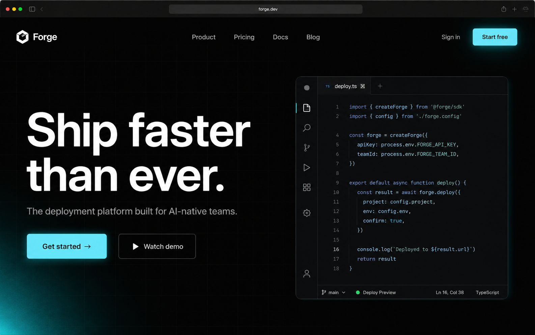Go back with browser back chevron
This screenshot has height=335, width=535.
point(41,9)
